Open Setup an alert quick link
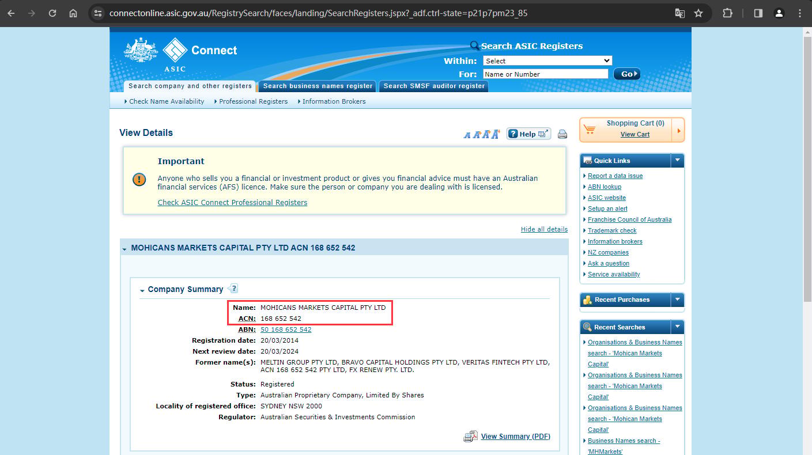812x455 pixels. tap(607, 208)
